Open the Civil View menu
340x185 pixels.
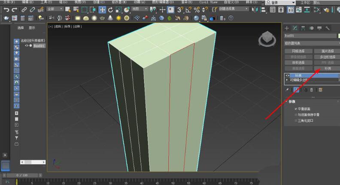pyautogui.click(x=208, y=2)
